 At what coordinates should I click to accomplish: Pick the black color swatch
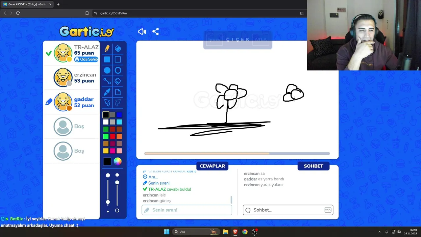(x=106, y=115)
